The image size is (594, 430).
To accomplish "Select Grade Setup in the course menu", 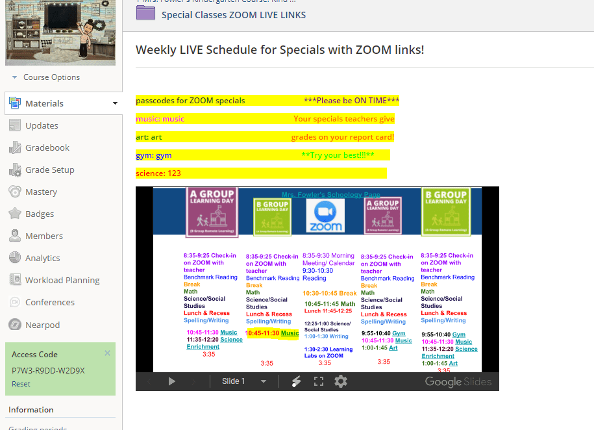I will point(49,170).
